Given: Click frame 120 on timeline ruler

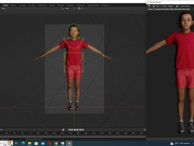Looking at the screenshot, I should click(x=70, y=133).
